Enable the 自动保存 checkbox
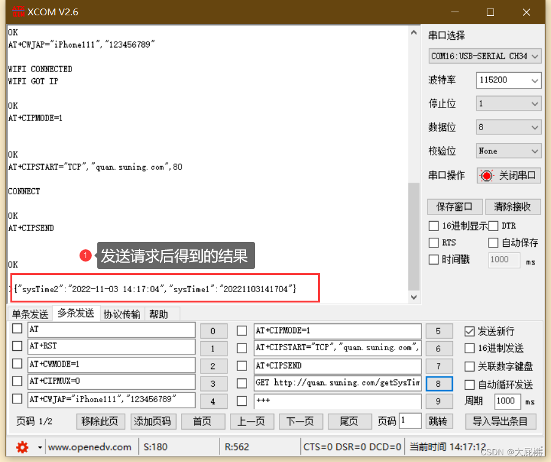551x462 pixels. 493,243
